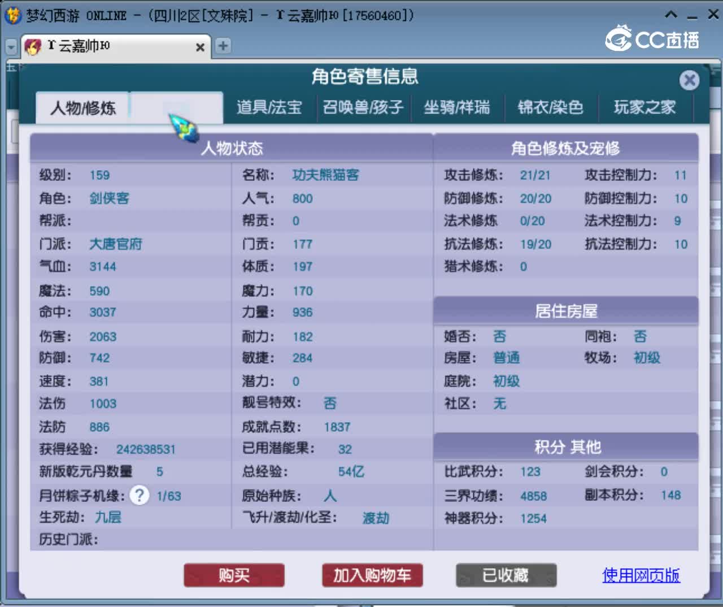Click the 比武积分 value 123
This screenshot has height=607, width=723.
(x=530, y=472)
